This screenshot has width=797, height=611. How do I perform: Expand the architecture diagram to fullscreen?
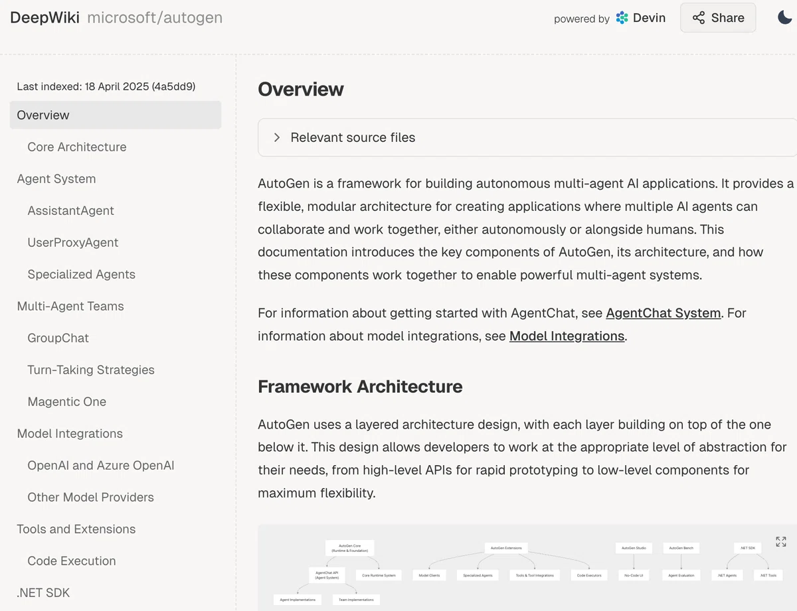click(781, 542)
